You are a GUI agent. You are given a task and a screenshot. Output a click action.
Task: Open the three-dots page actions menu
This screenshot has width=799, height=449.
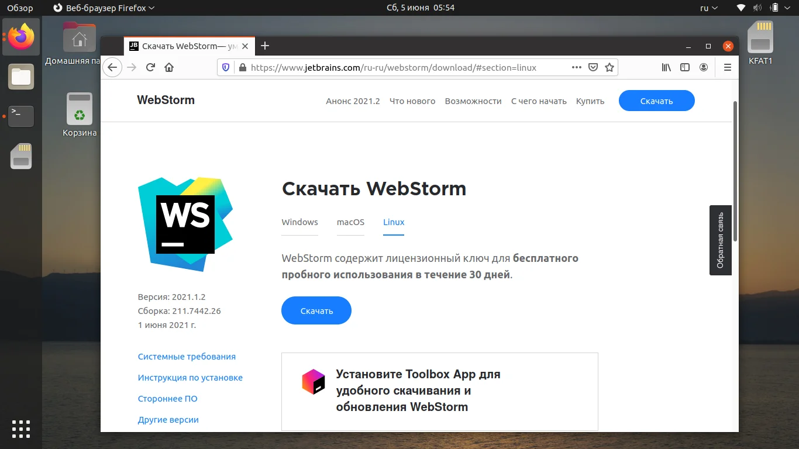(576, 67)
